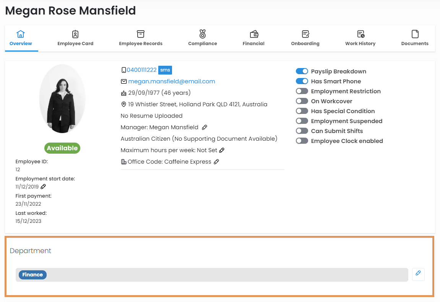Click the megan.mansfield@email.com email link
This screenshot has height=302, width=440.
pos(172,81)
